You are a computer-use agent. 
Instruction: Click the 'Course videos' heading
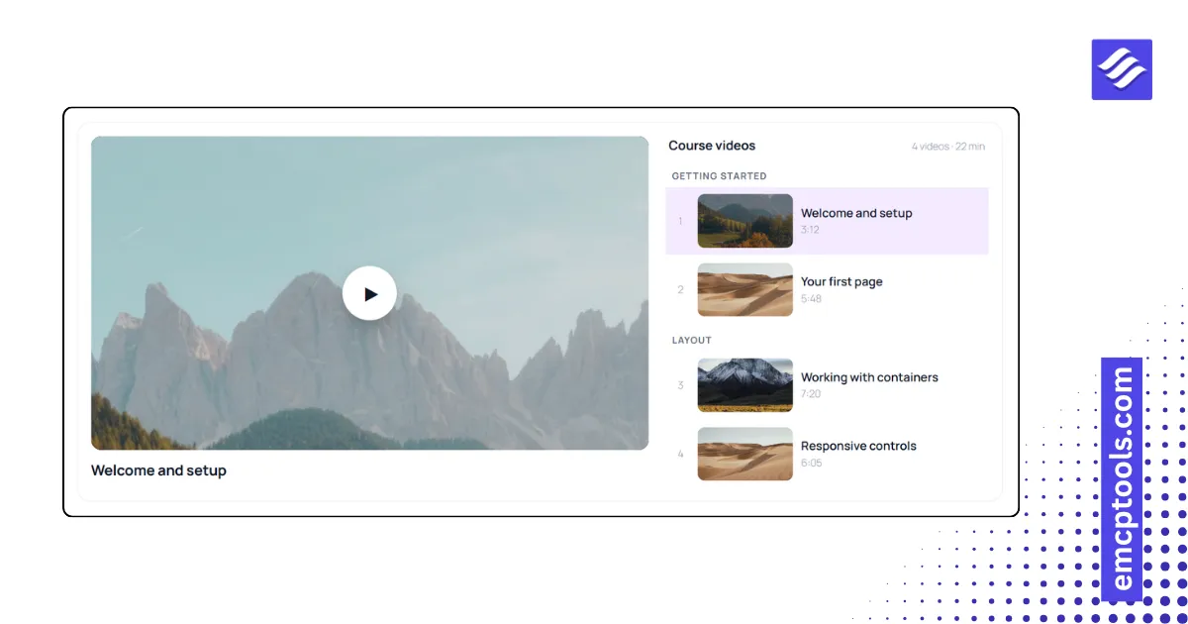coord(712,146)
